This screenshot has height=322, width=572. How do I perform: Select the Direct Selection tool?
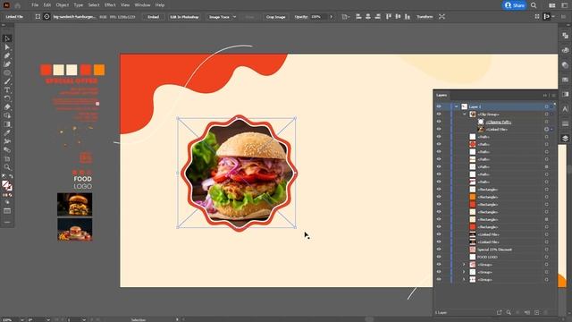click(7, 47)
